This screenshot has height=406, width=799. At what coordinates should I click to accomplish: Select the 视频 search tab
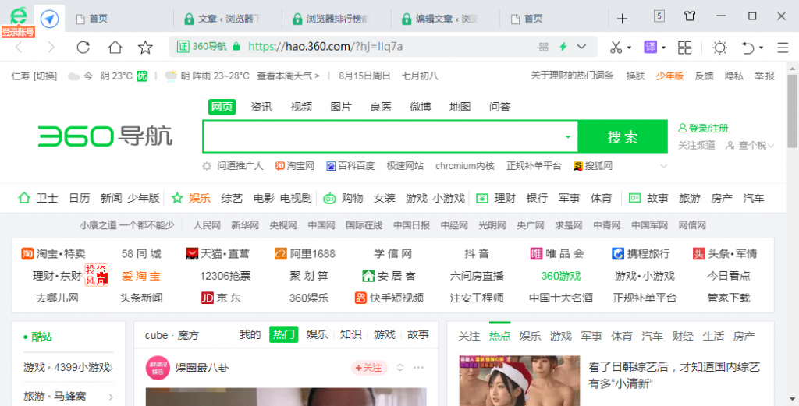click(301, 107)
